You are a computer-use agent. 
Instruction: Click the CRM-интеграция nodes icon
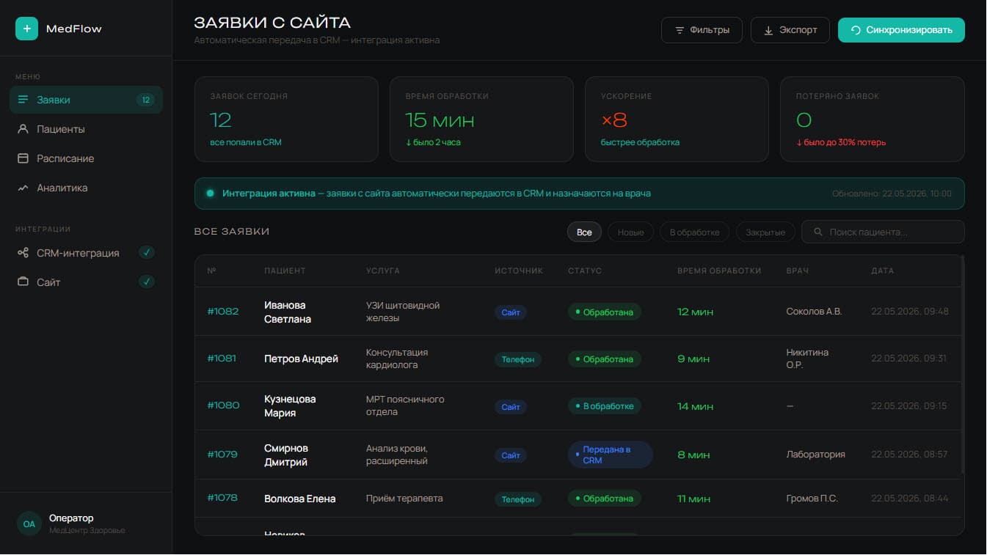click(x=23, y=253)
